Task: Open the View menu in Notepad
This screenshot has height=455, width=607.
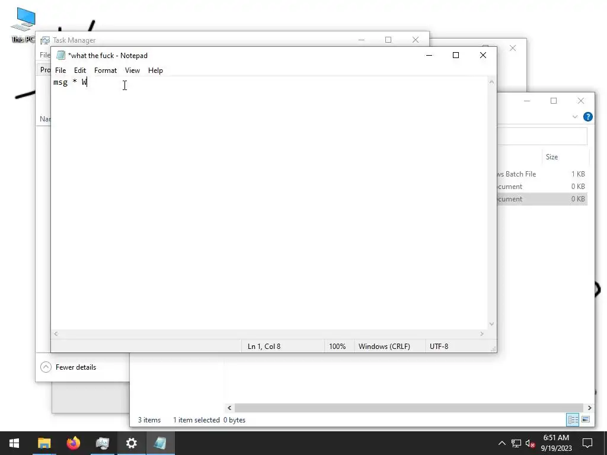Action: 132,71
